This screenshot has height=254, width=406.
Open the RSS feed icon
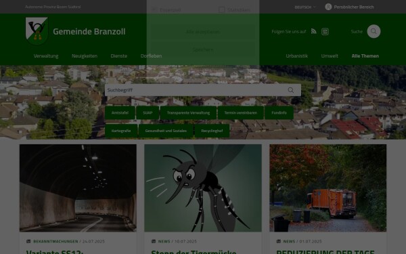pyautogui.click(x=313, y=31)
